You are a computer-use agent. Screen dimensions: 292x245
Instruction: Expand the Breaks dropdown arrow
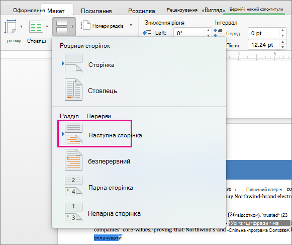click(x=72, y=27)
